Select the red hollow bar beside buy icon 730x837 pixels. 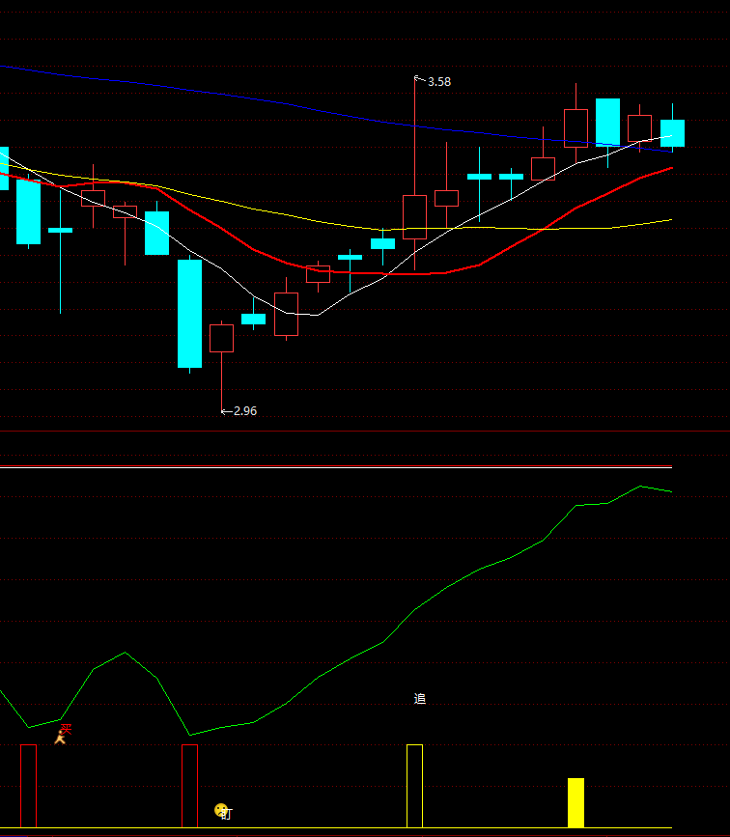click(x=28, y=786)
